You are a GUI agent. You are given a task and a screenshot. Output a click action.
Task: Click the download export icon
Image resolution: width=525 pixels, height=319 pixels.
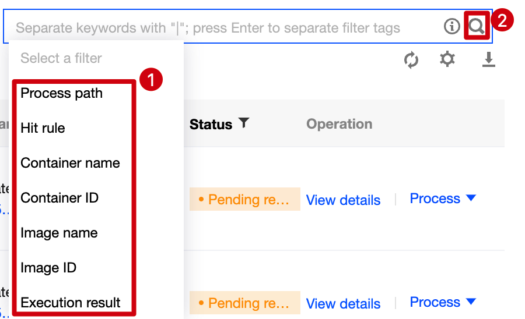pyautogui.click(x=488, y=59)
